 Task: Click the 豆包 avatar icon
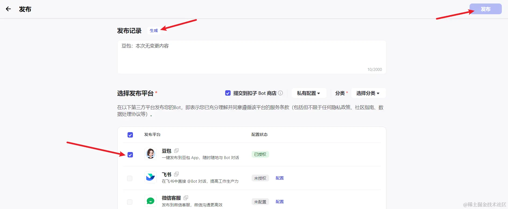click(150, 154)
